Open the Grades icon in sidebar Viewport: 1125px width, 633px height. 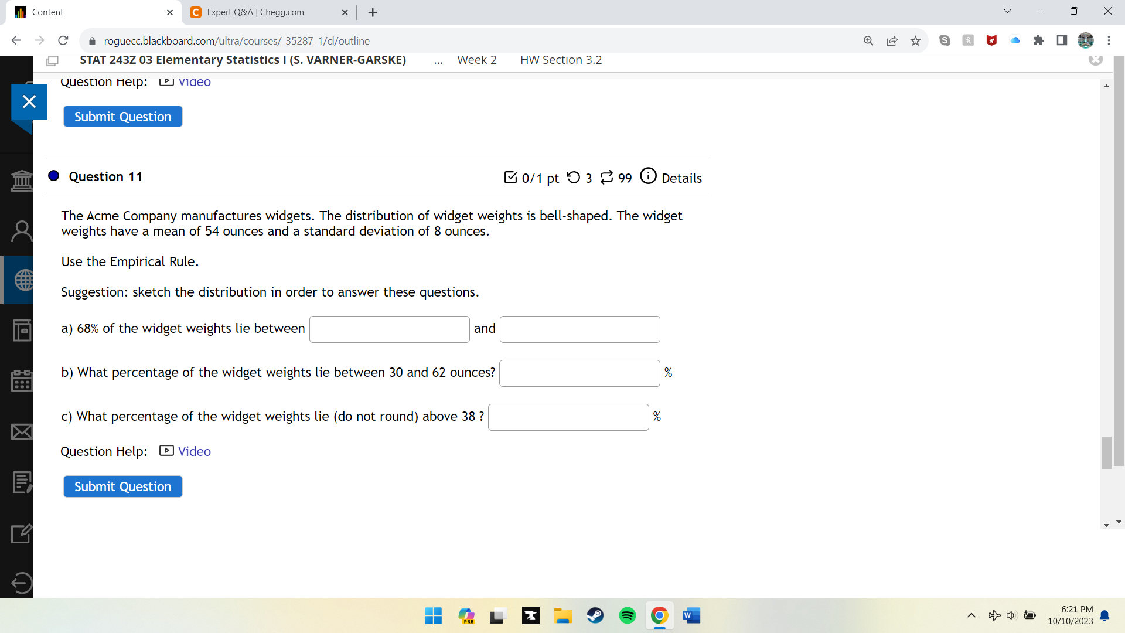point(22,482)
